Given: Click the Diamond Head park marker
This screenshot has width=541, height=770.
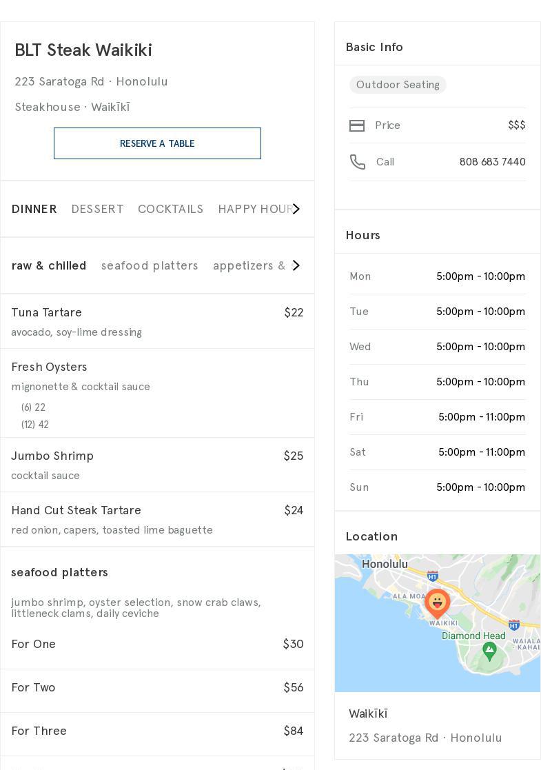Looking at the screenshot, I should tap(489, 650).
